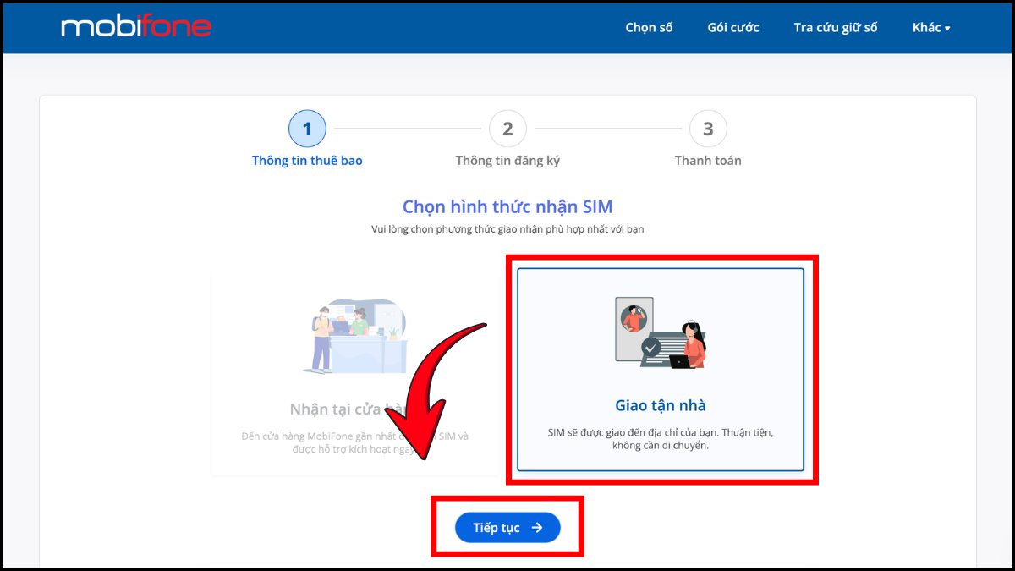Click the MobiFone logo
Image resolution: width=1015 pixels, height=571 pixels.
[136, 27]
